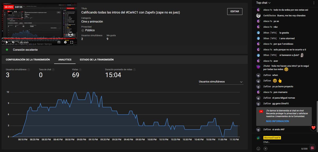This screenshot has width=318, height=152.
Task: Open help icon for Duración promedio de vistas
Action: coord(134,70)
